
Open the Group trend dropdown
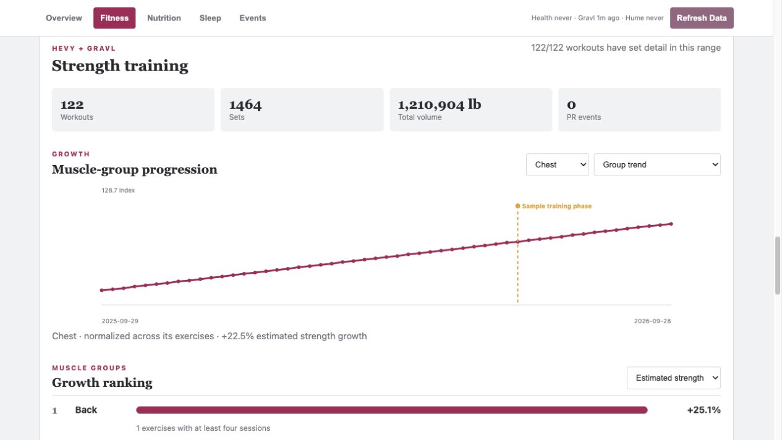(x=657, y=165)
